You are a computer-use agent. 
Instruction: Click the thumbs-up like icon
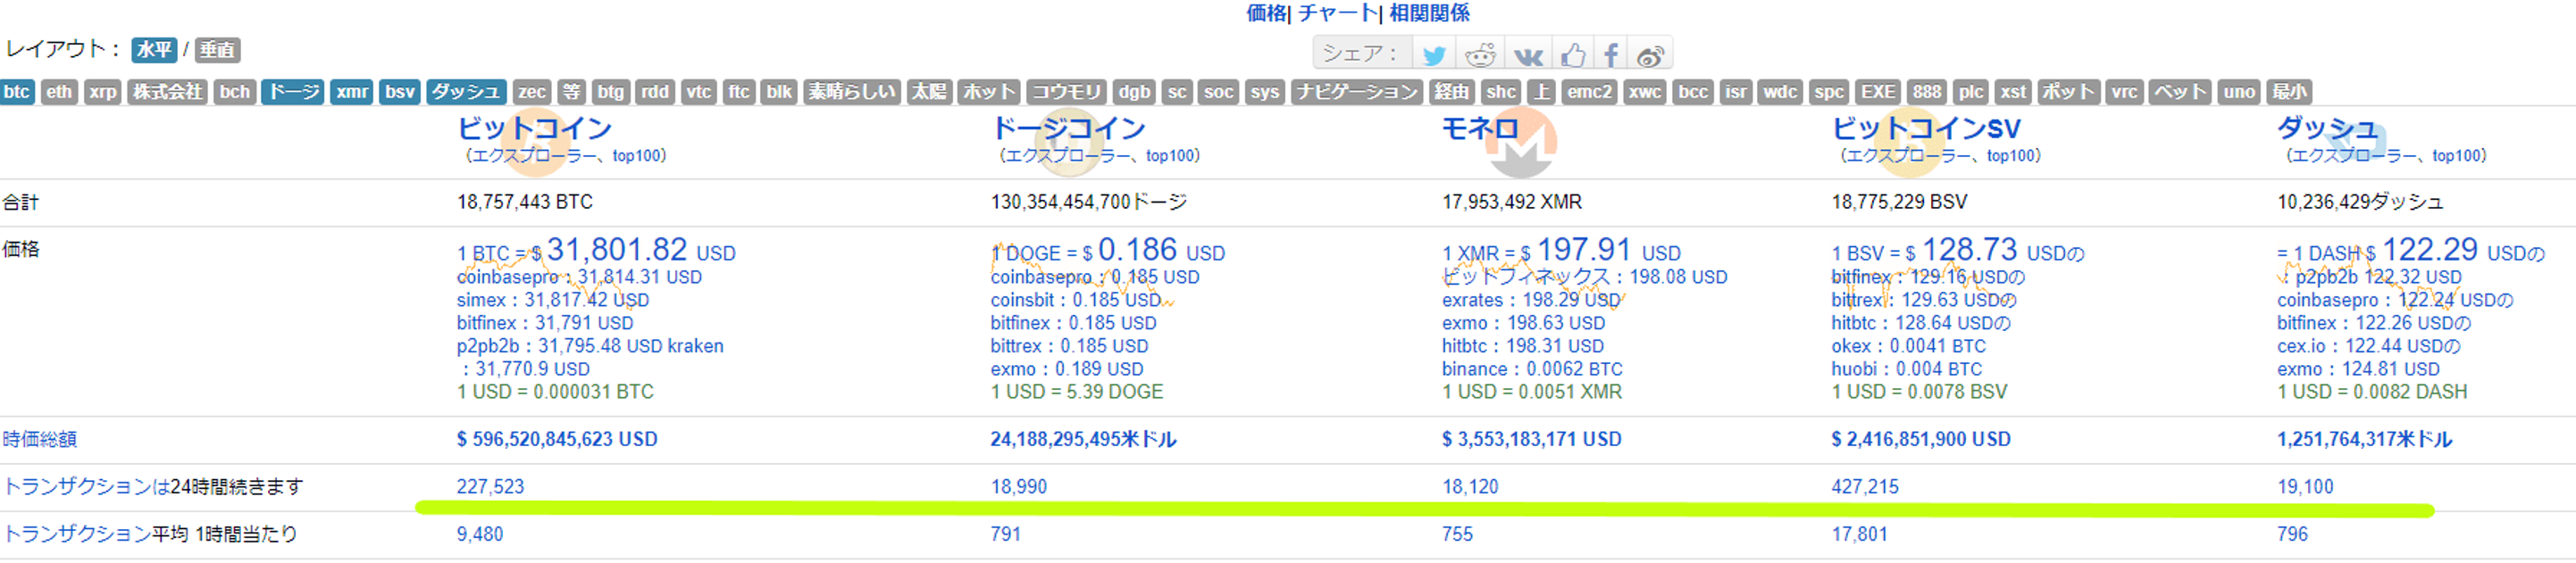(1572, 55)
